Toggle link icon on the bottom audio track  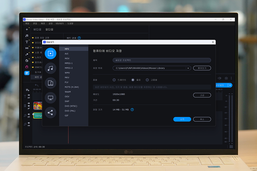(x=29, y=126)
